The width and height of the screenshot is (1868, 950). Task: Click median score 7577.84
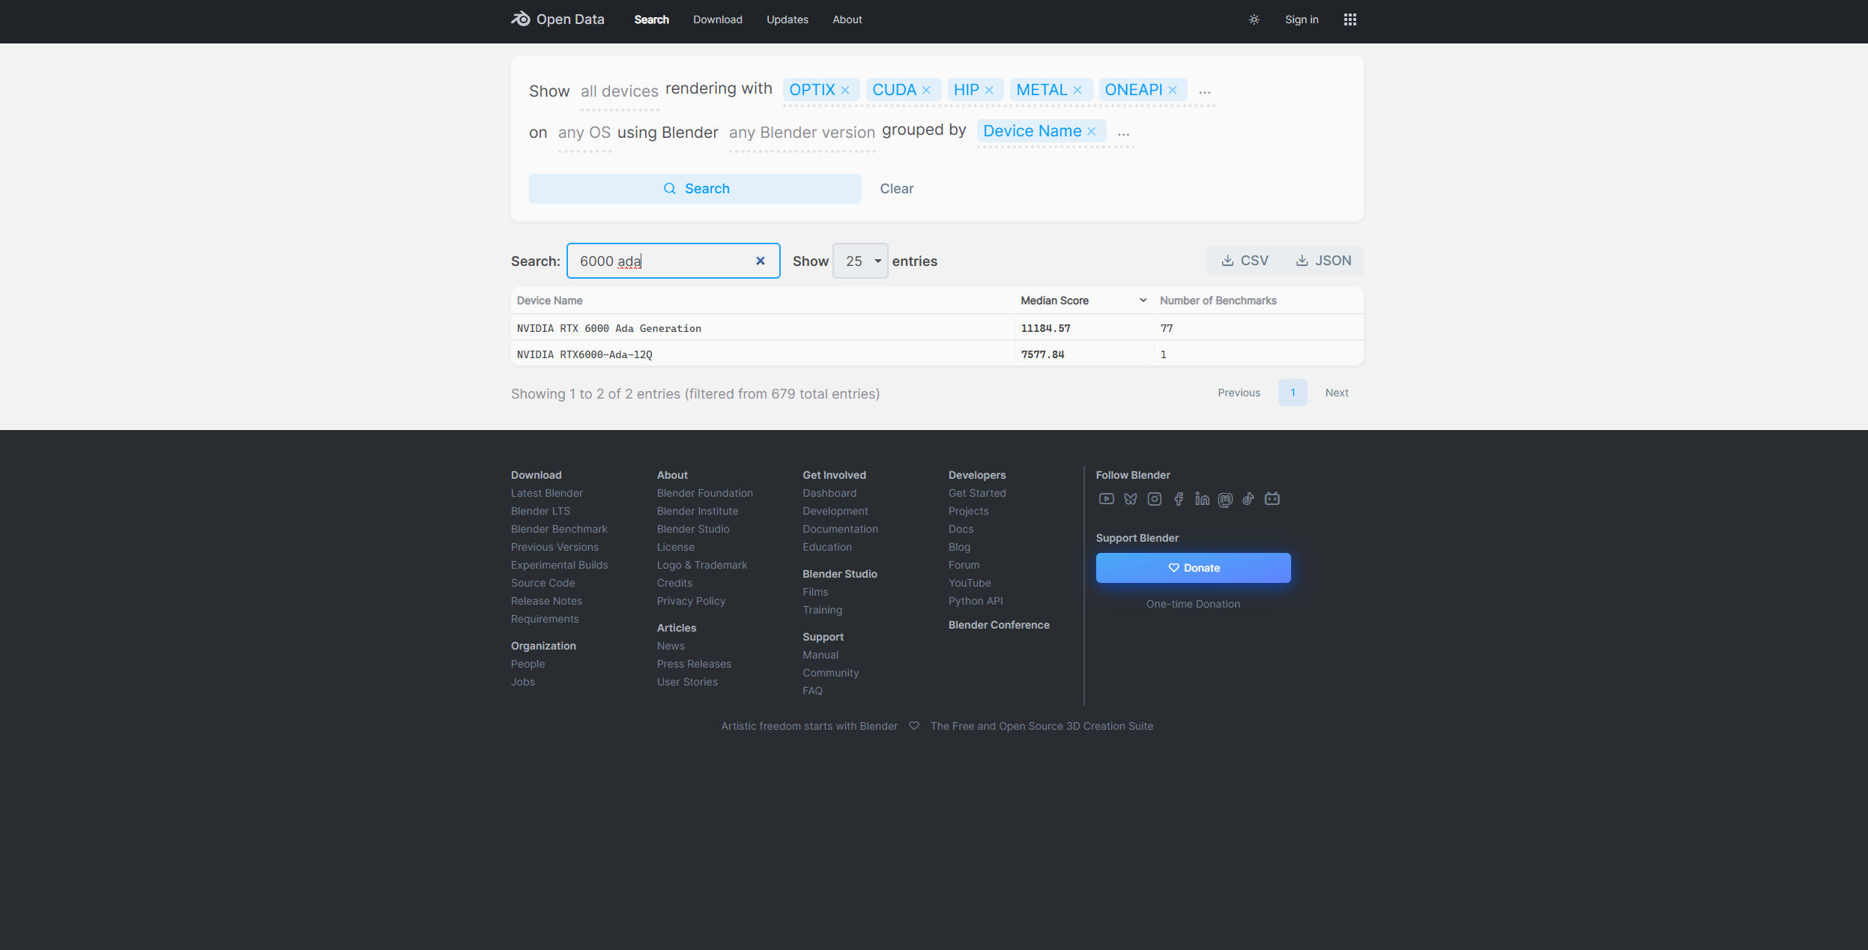pos(1043,354)
